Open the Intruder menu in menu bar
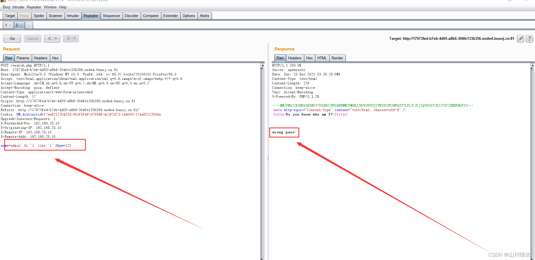This screenshot has height=260, width=535. click(18, 7)
